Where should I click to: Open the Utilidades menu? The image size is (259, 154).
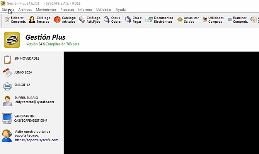coord(104,10)
